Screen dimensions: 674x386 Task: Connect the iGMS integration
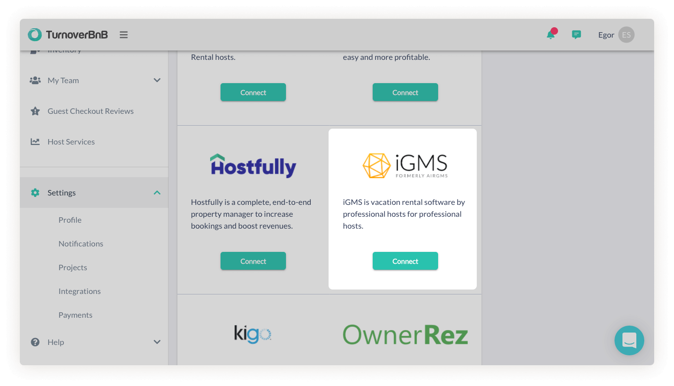[405, 261]
